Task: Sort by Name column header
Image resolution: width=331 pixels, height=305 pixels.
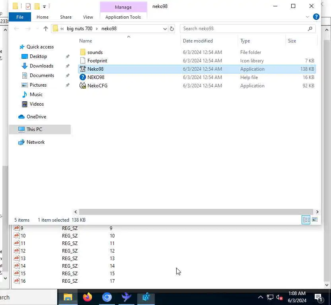Action: pos(86,41)
